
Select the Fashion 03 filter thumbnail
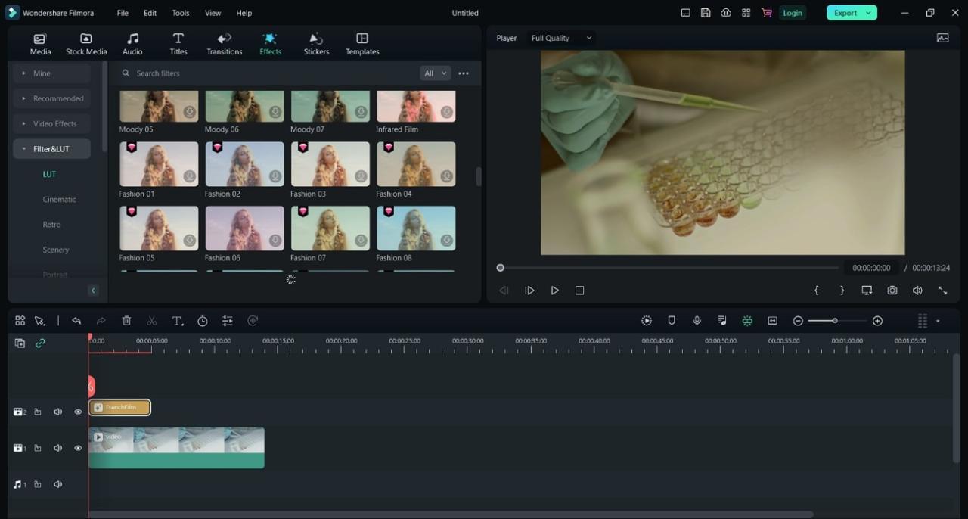point(330,163)
